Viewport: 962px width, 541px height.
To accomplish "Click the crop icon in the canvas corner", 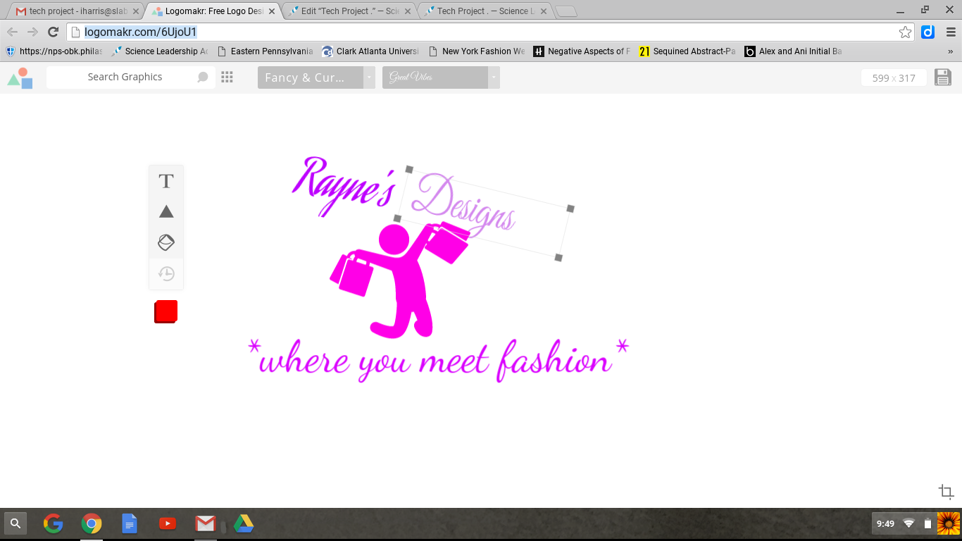I will click(946, 492).
